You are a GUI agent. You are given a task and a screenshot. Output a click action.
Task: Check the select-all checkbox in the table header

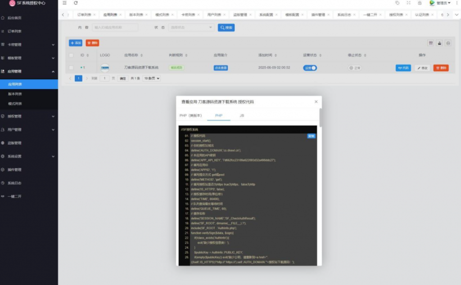tap(71, 55)
